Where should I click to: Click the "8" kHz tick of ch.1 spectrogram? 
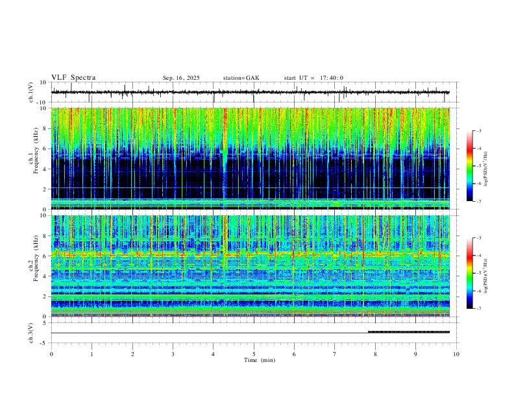(x=45, y=128)
